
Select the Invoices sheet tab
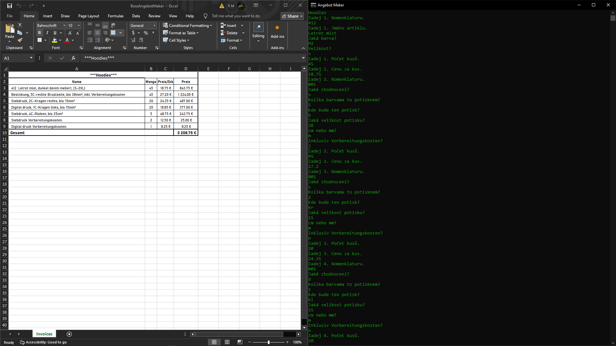point(44,334)
